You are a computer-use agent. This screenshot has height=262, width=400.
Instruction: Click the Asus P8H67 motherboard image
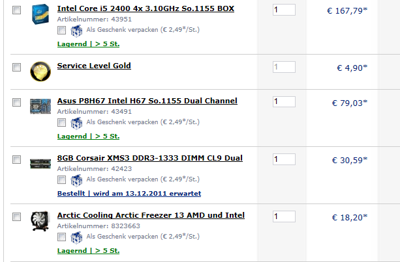(x=40, y=106)
